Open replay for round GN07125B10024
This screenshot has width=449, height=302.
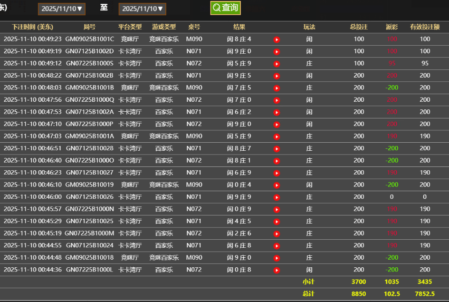click(277, 245)
